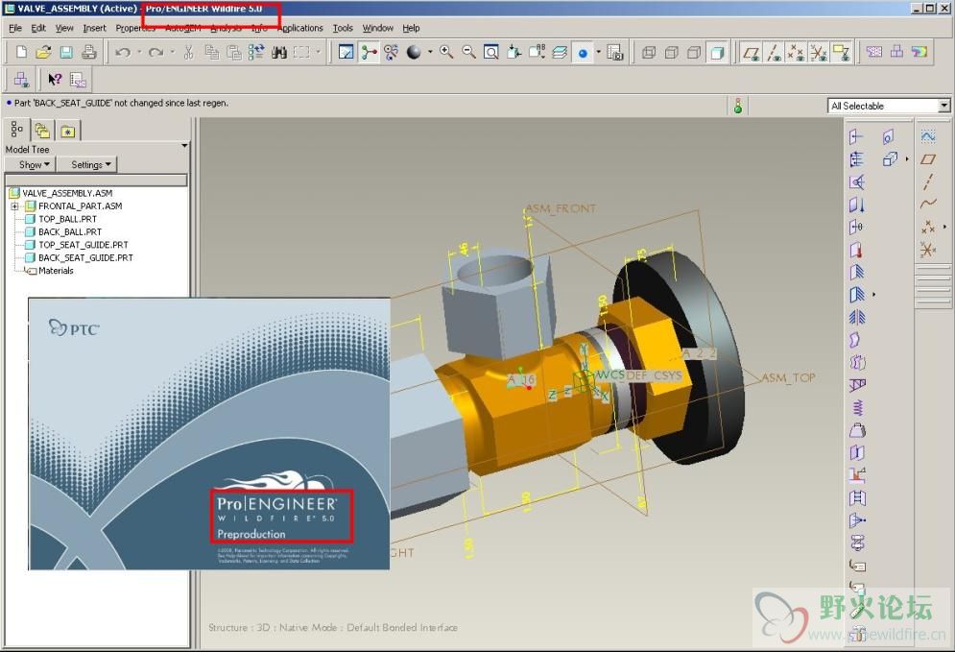Viewport: 955px width, 652px height.
Task: Toggle annotation display visibility
Action: (841, 53)
